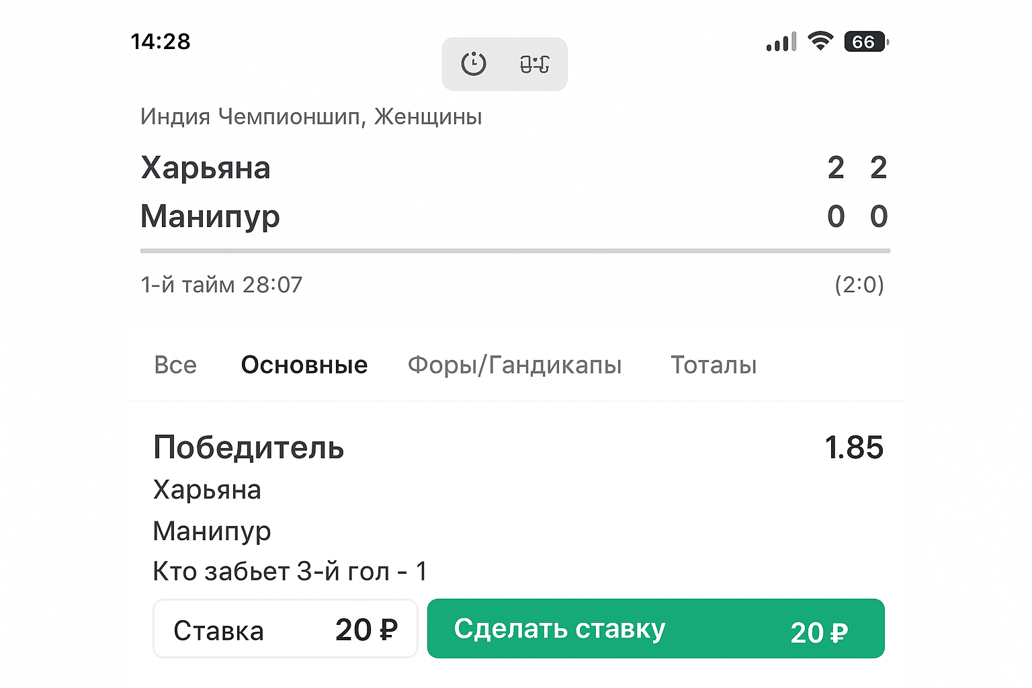Open the Форы/Гандикапы tab

(515, 365)
